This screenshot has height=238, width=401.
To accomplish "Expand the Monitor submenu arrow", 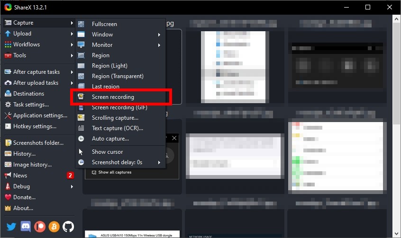I will [159, 45].
